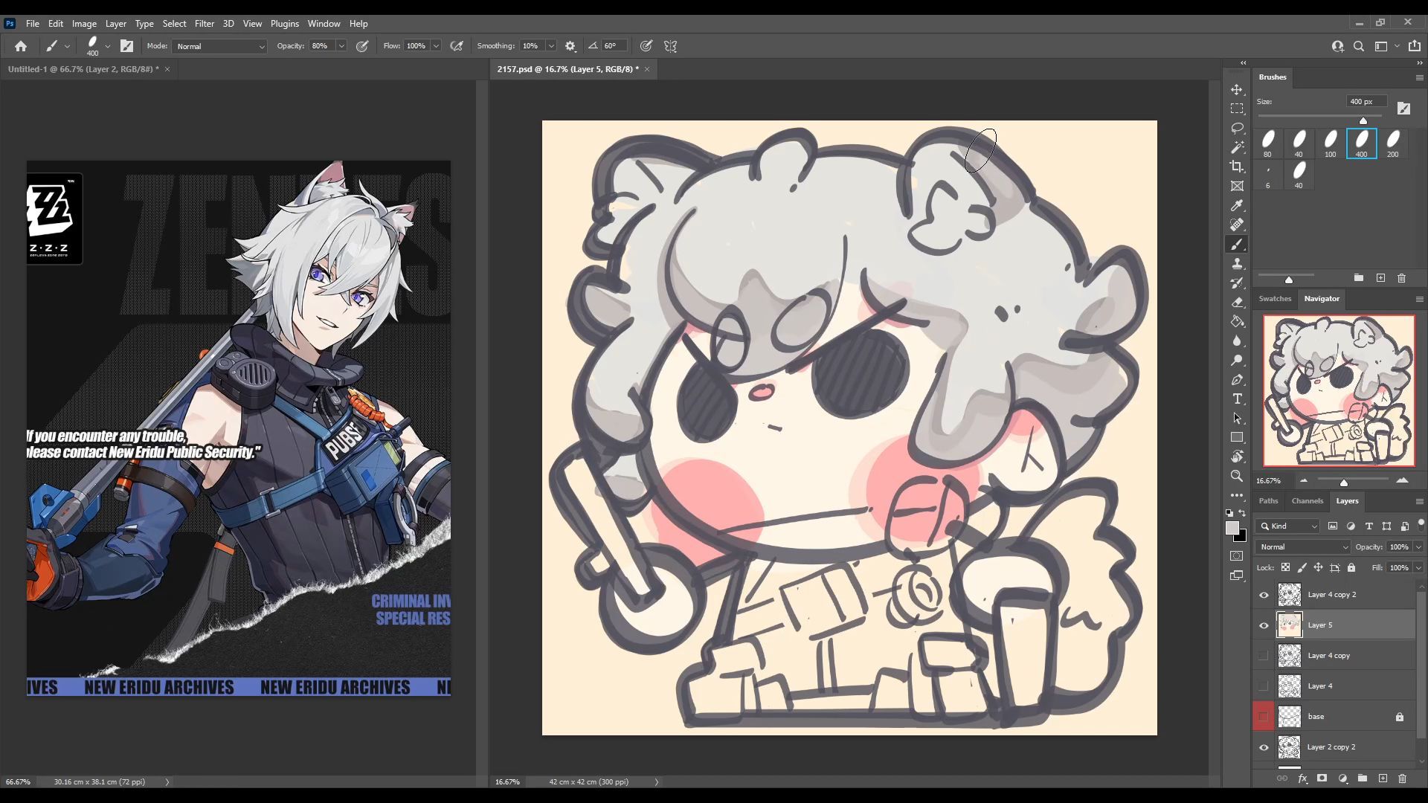Toggle symmetry paint options butterfly icon
This screenshot has height=803, width=1428.
point(671,46)
